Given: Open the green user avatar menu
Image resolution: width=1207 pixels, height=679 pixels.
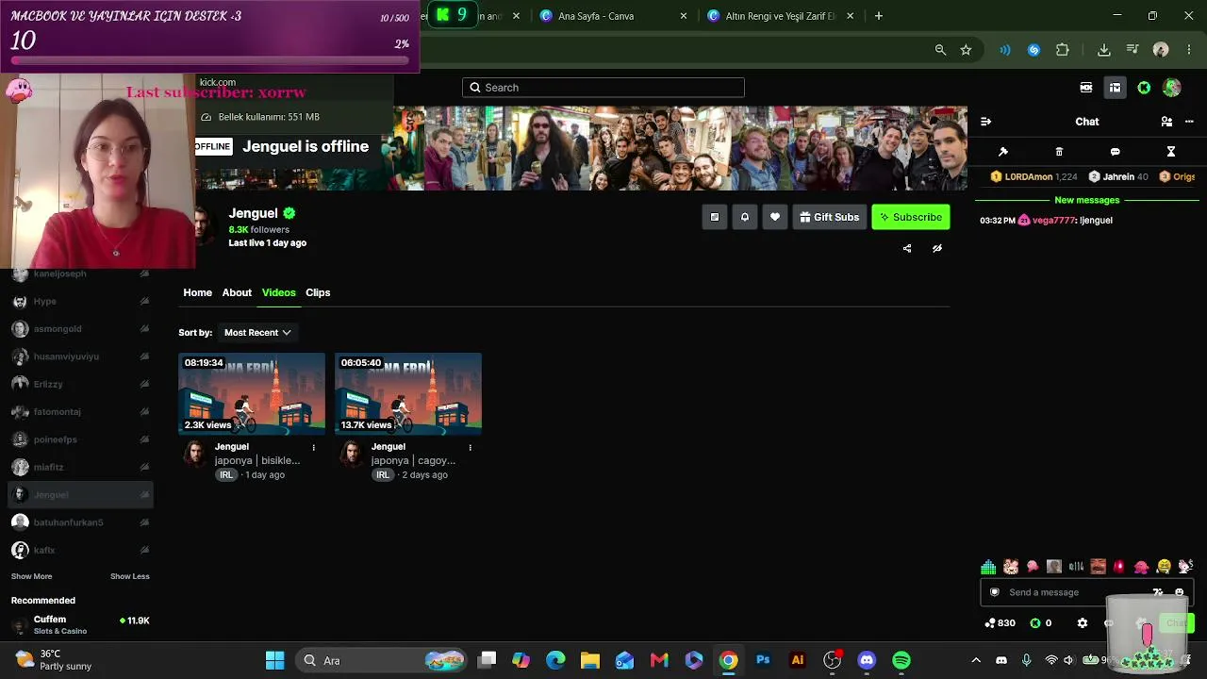Looking at the screenshot, I should point(1172,88).
